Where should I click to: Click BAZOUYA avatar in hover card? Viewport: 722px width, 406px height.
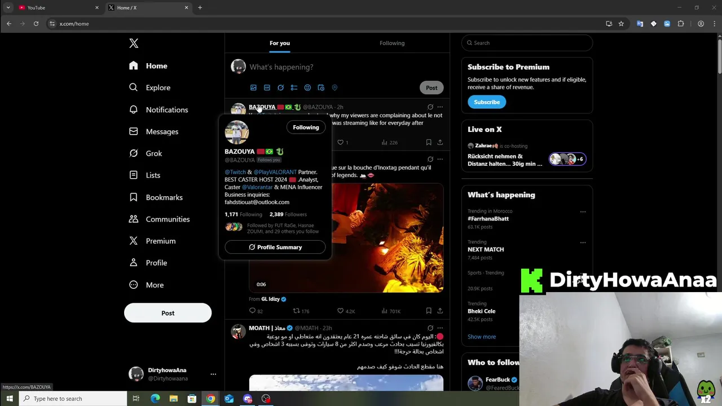point(236,133)
